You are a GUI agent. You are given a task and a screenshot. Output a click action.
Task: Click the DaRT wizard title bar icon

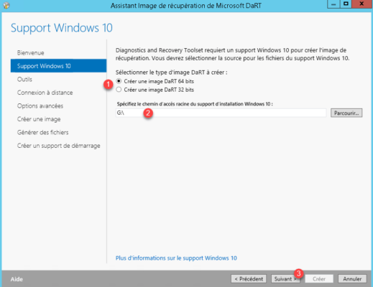(6, 5)
